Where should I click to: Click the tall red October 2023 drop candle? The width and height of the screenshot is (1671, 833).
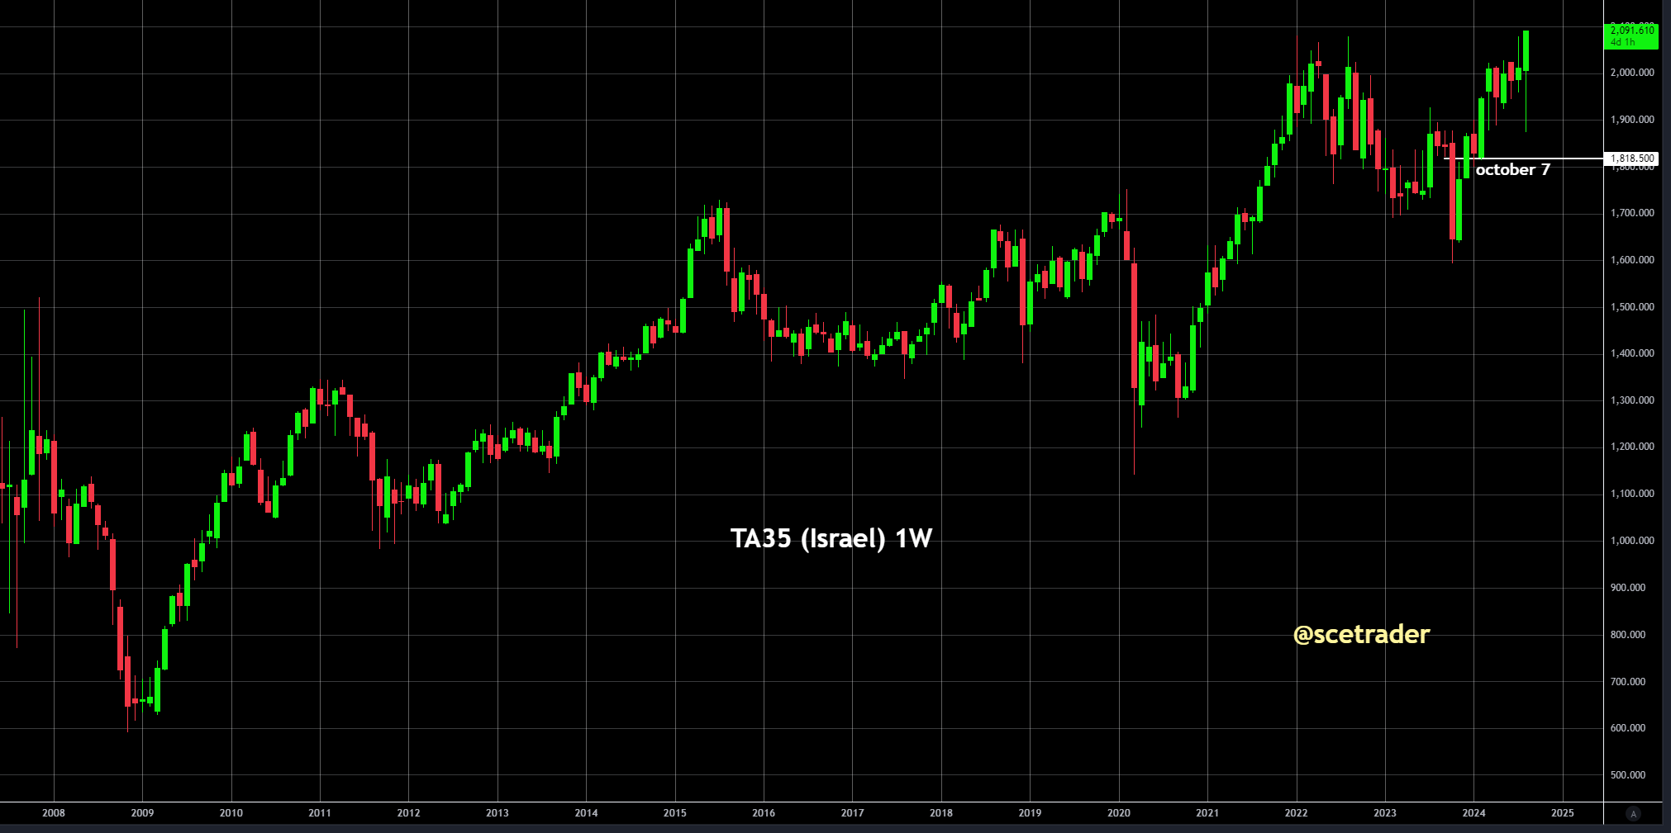click(1454, 190)
